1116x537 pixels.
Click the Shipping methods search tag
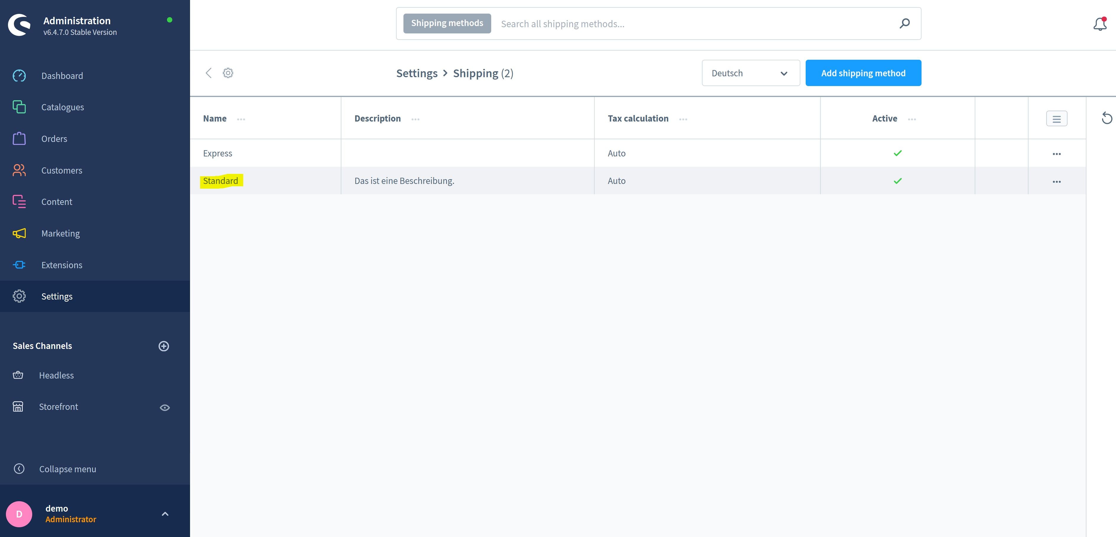(447, 23)
